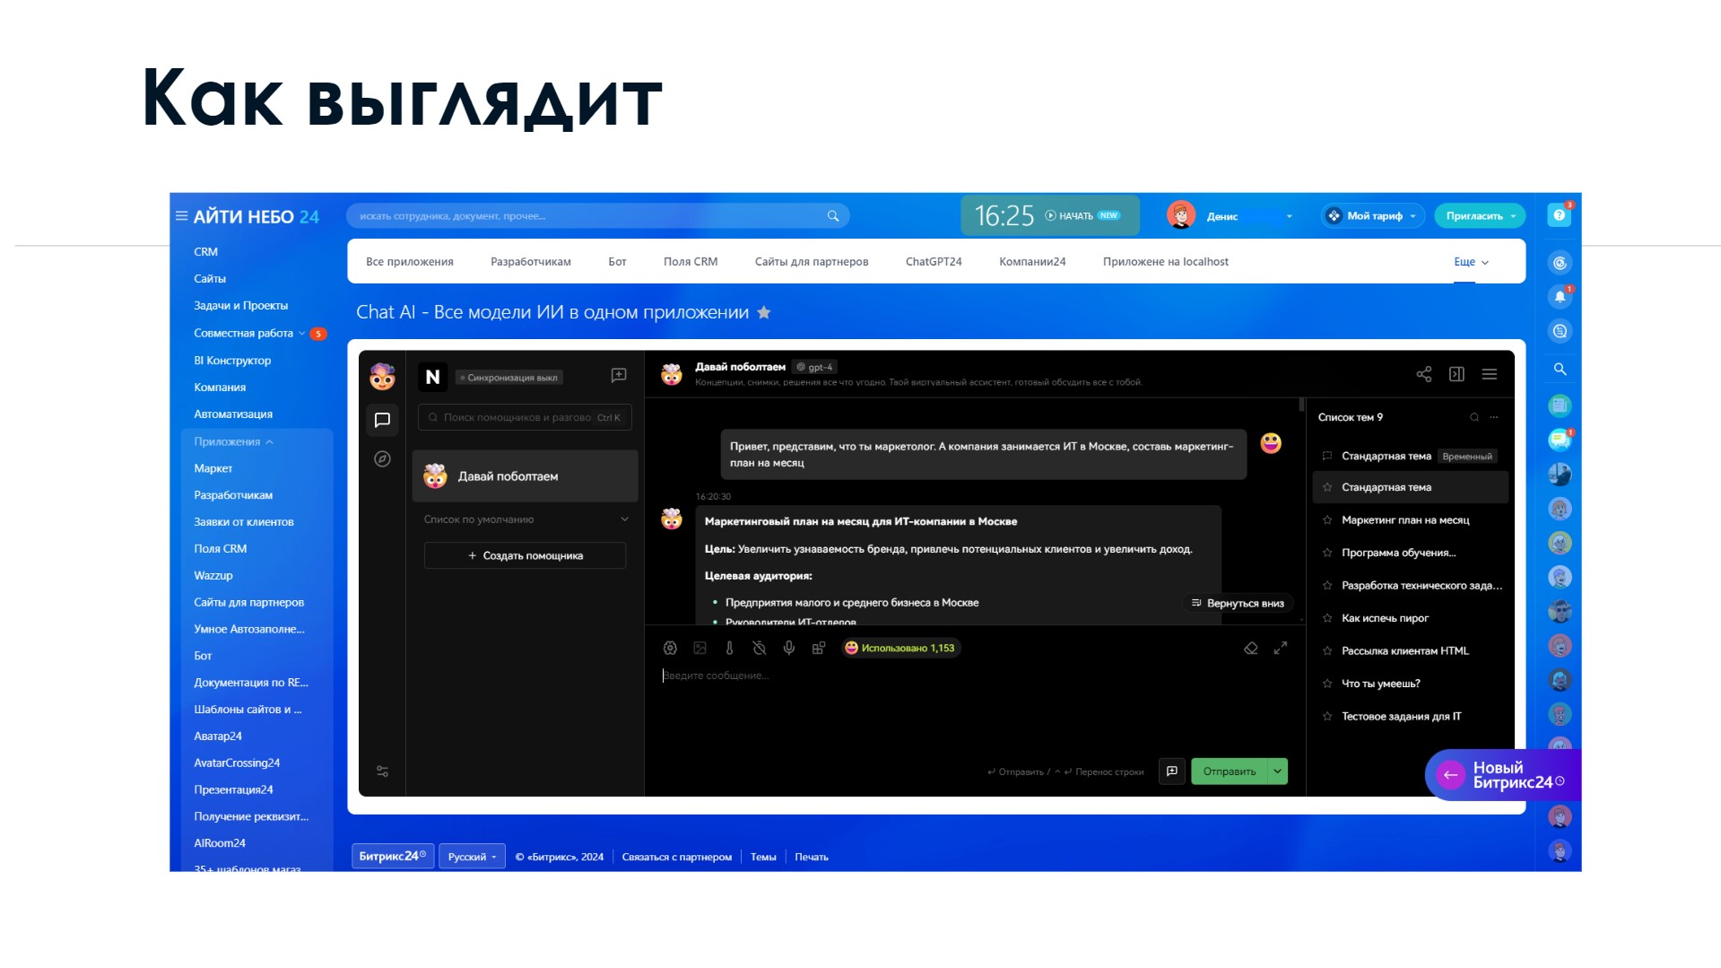Switch to the 'Все приложения' tab
Image resolution: width=1721 pixels, height=968 pixels.
point(410,262)
